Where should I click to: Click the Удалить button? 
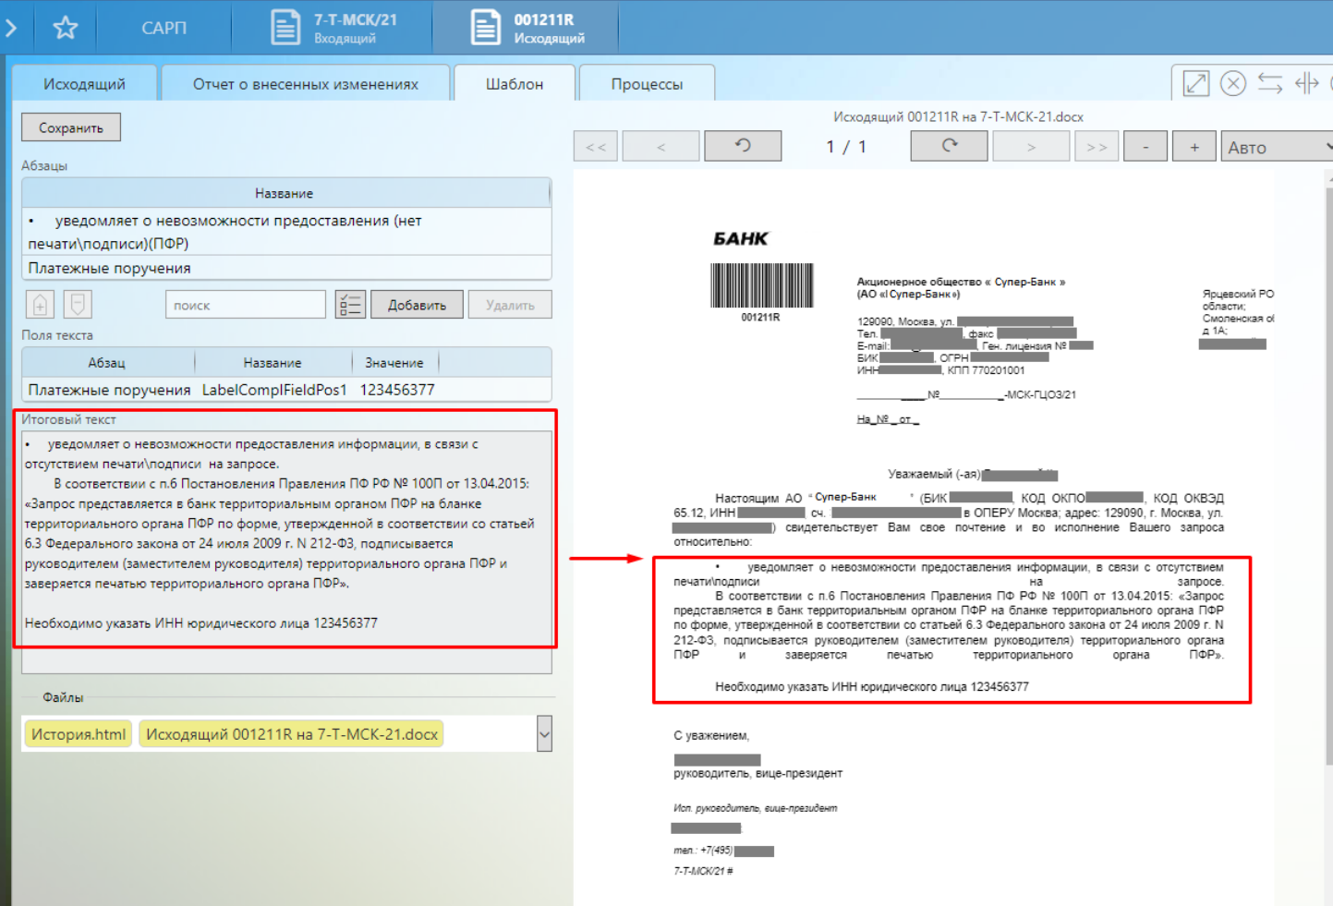tap(510, 305)
